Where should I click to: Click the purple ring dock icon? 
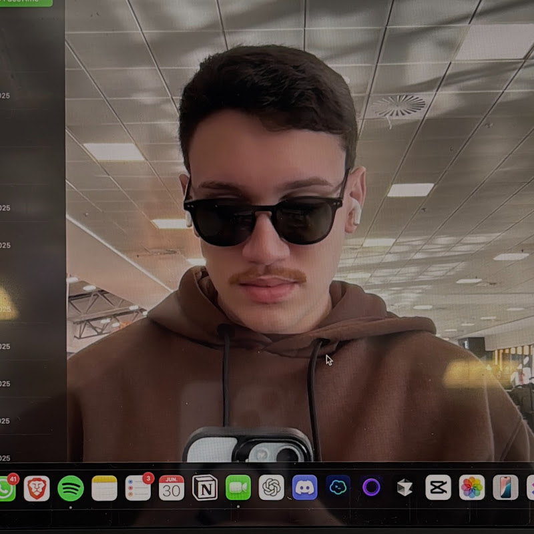(x=371, y=488)
